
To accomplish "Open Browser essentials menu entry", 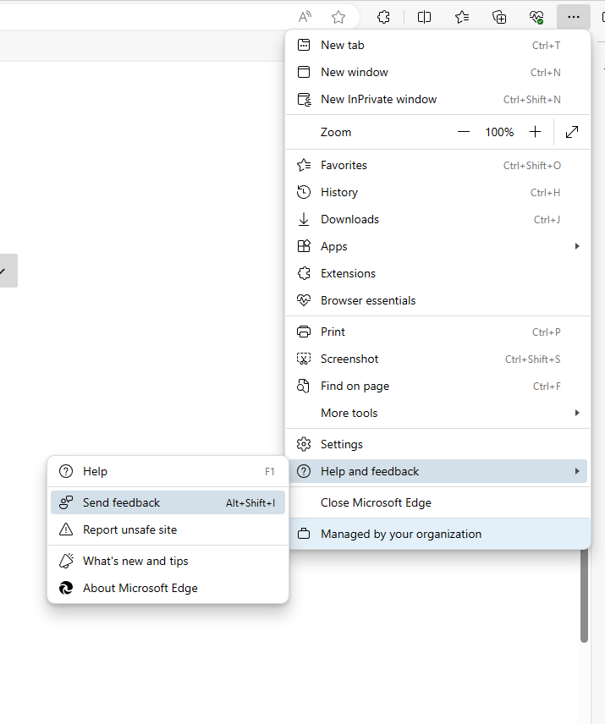I will [x=437, y=300].
